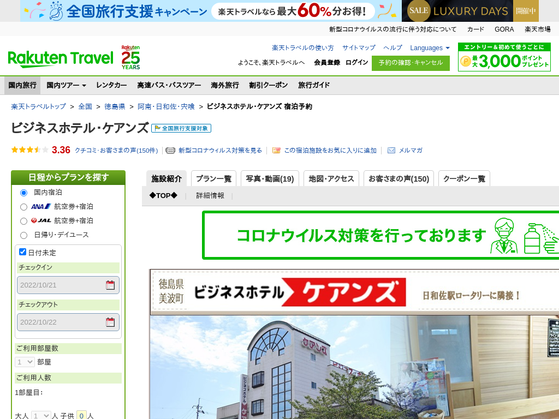Open the お客さまの声(150) tab
The image size is (559, 419).
point(399,178)
